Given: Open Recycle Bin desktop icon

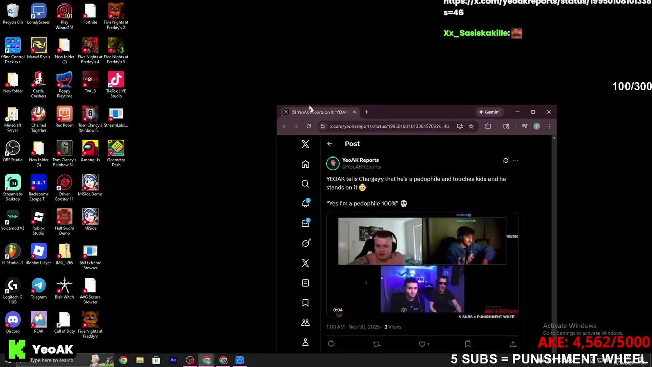Looking at the screenshot, I should [13, 14].
